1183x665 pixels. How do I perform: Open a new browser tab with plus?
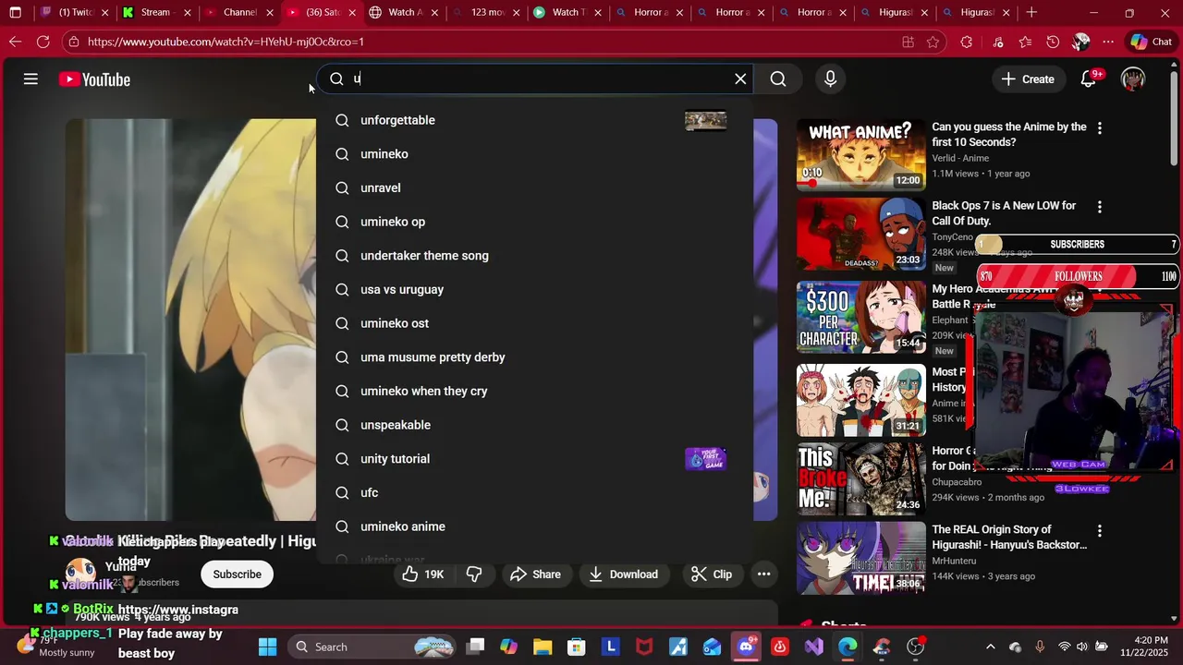1031,13
